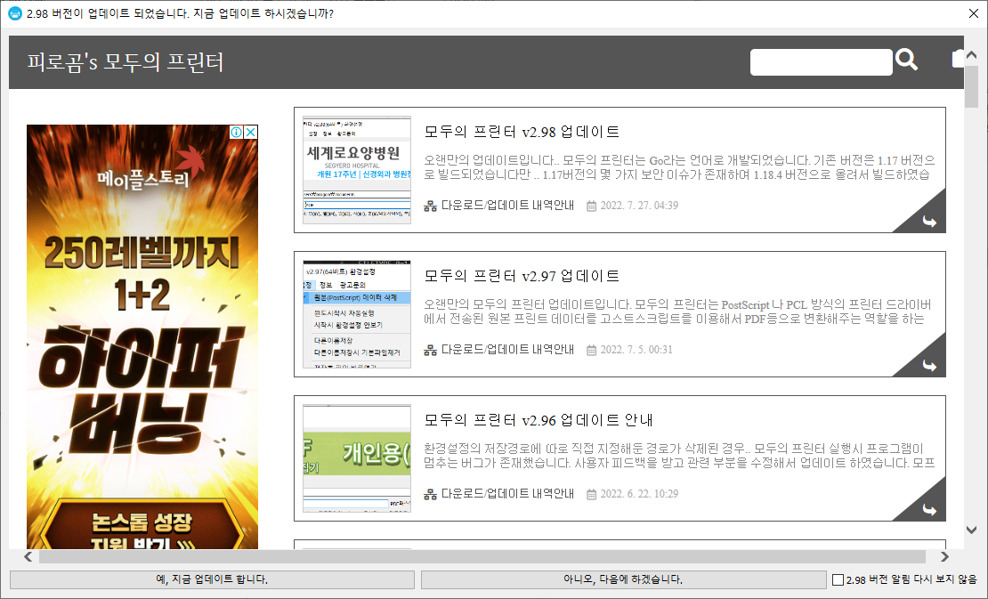Click vertical scrollbar down arrow
The height and width of the screenshot is (599, 988).
coord(971,530)
